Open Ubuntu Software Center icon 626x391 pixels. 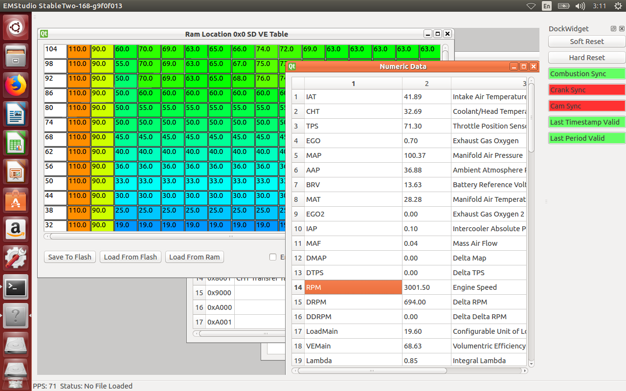[16, 201]
